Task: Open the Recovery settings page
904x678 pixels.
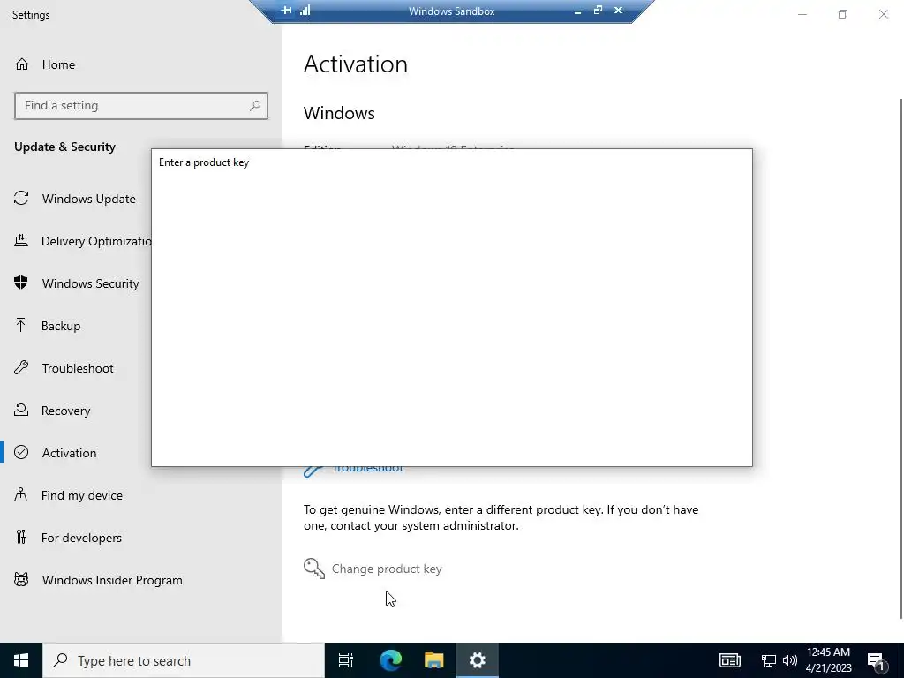Action: (52, 411)
